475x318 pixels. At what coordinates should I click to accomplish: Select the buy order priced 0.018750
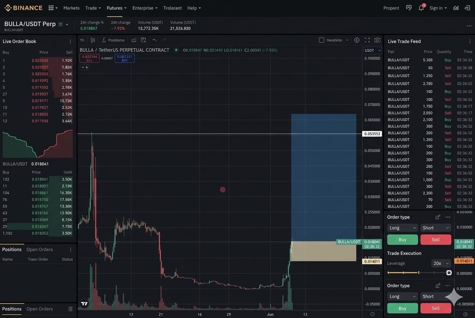point(38,199)
